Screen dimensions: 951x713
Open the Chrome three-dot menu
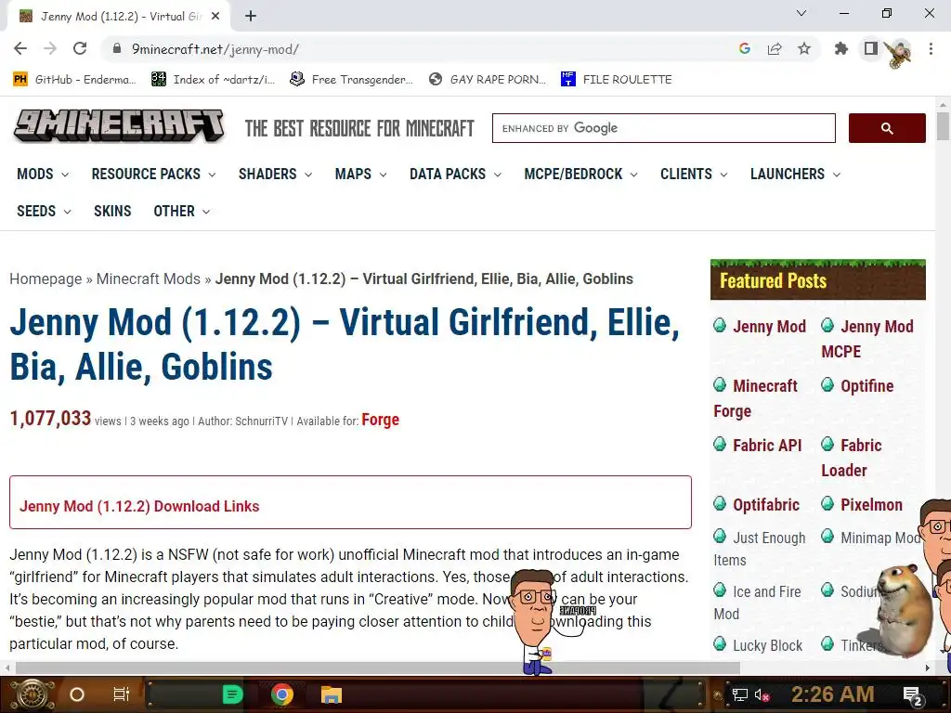pyautogui.click(x=931, y=48)
